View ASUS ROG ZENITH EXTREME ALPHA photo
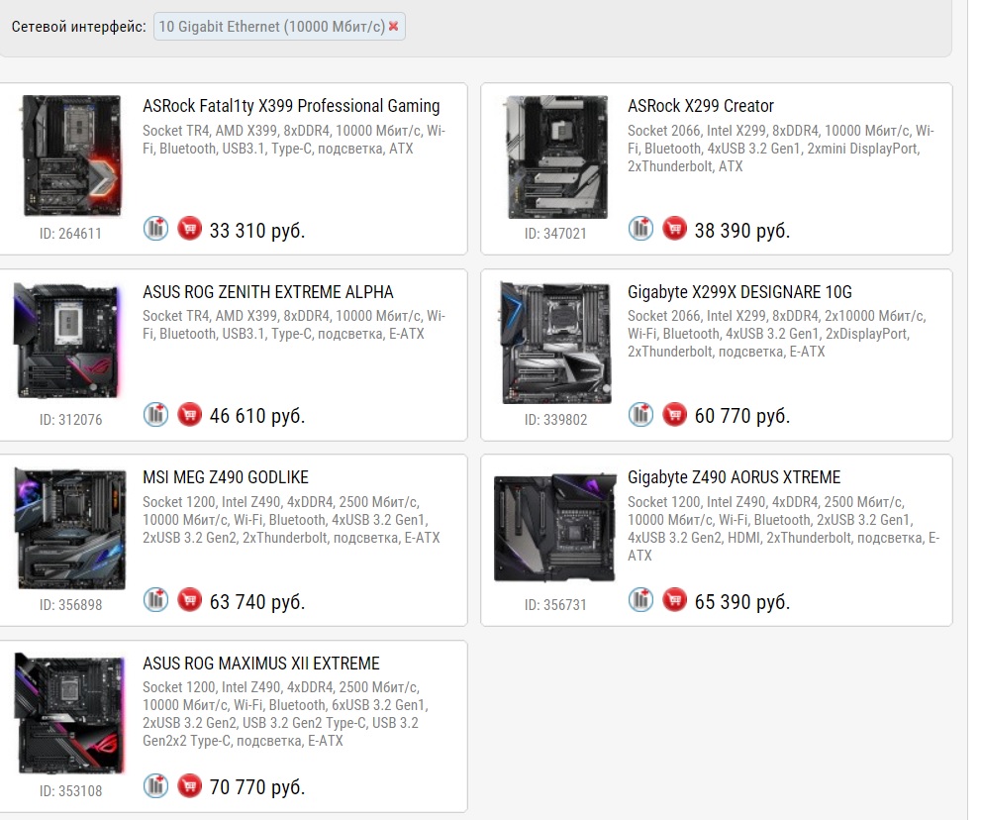This screenshot has width=982, height=820. 67,340
